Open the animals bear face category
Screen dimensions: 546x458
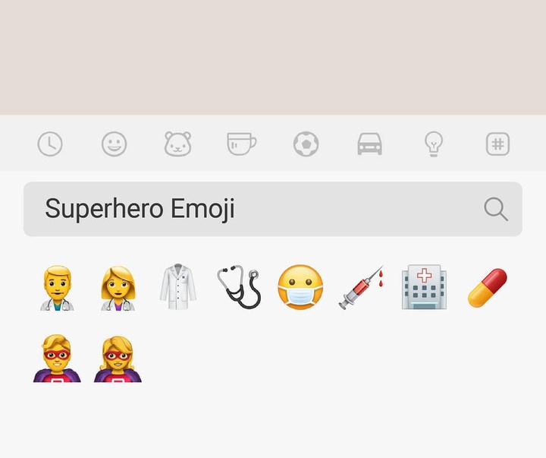[x=178, y=144]
